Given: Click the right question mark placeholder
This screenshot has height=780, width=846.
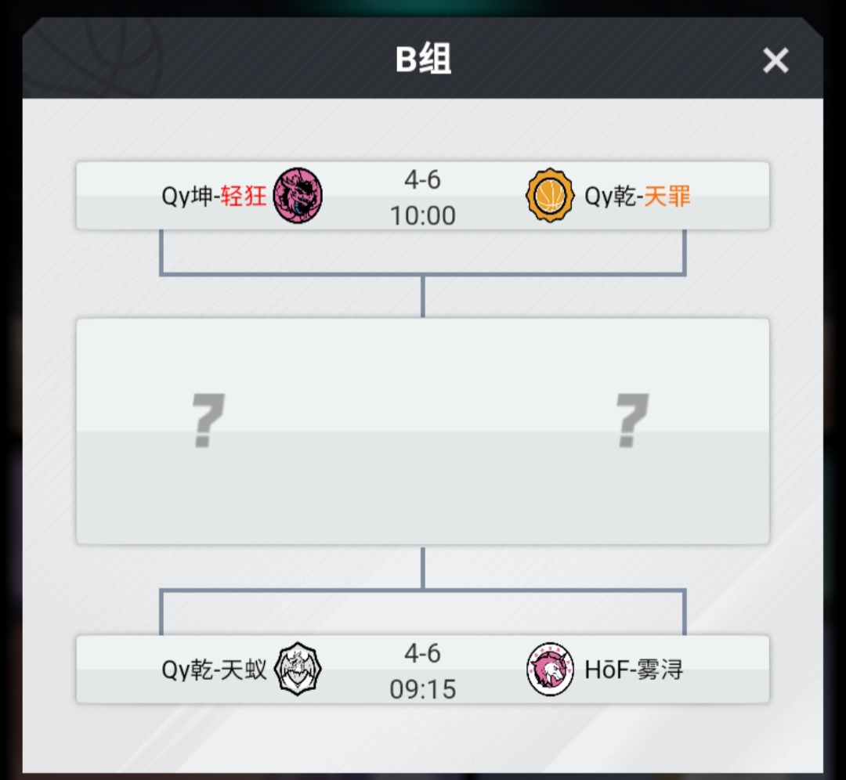Looking at the screenshot, I should [632, 421].
